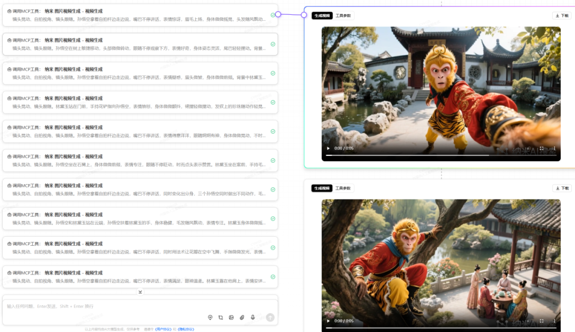Image resolution: width=575 pixels, height=332 pixels.
Task: Select 工具参数 tab on the selfie video card
Action: [x=343, y=16]
